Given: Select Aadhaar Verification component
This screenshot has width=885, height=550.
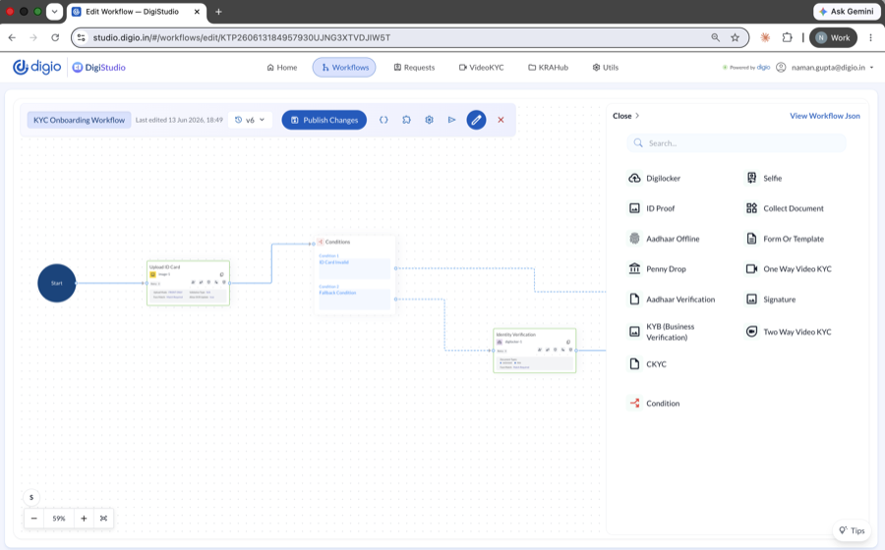Looking at the screenshot, I should (672, 300).
